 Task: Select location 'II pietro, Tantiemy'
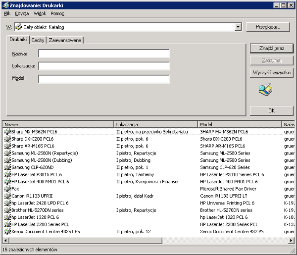[135, 174]
